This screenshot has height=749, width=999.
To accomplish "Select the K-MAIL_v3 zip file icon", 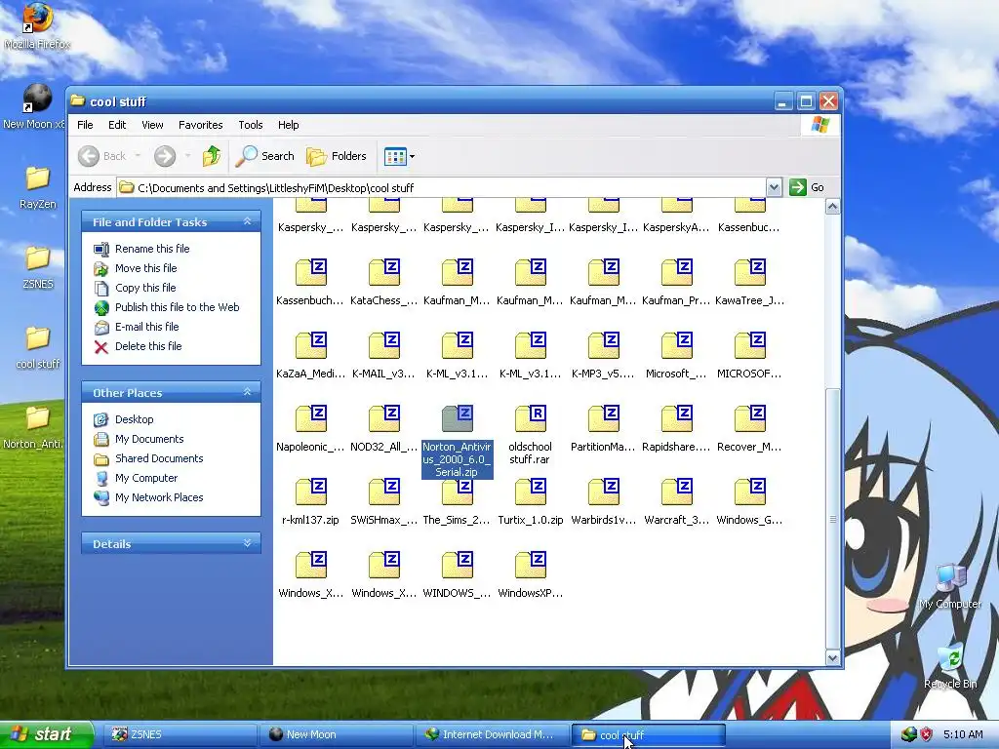I will point(384,345).
